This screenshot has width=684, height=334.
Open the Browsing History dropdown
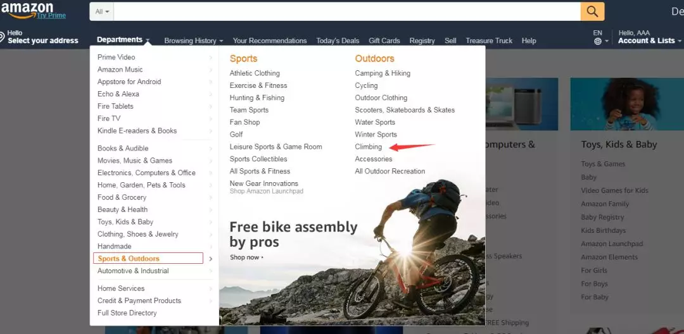tap(194, 40)
